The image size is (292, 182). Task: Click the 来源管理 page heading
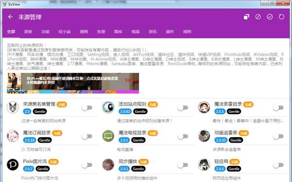pyautogui.click(x=30, y=17)
